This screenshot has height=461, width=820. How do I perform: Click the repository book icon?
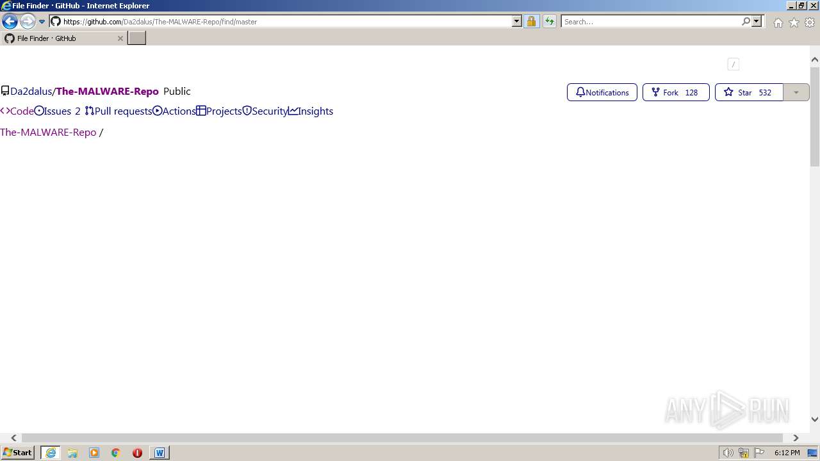(x=5, y=92)
